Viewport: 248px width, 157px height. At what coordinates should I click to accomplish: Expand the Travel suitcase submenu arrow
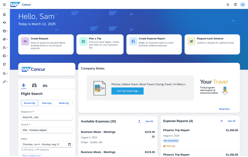coord(7,31)
